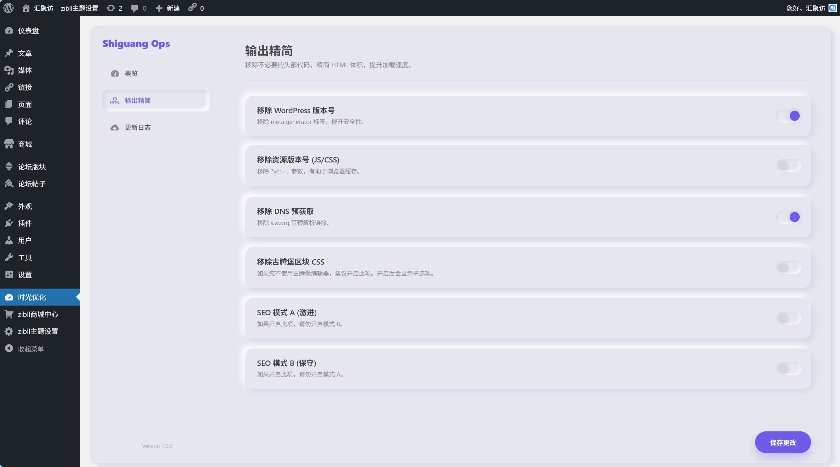Click the comments bubble icon in the admin bar
The height and width of the screenshot is (467, 840).
tap(135, 8)
